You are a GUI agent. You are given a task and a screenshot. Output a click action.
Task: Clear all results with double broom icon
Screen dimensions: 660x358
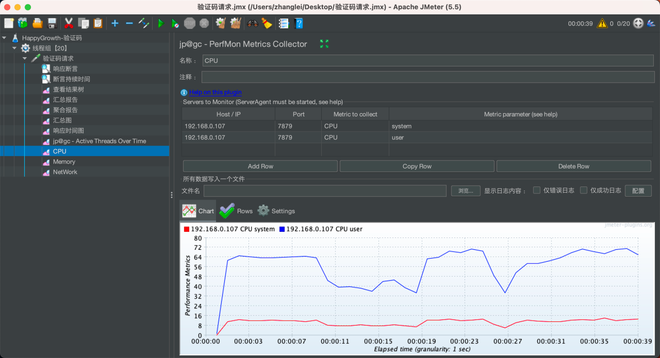point(235,23)
